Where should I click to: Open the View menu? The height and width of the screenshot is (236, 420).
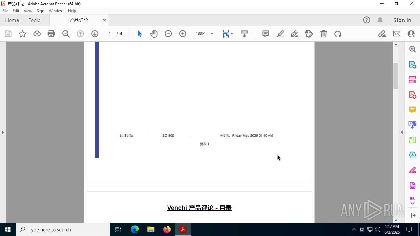point(28,11)
